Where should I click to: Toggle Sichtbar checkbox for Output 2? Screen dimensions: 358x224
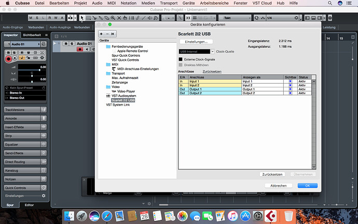pyautogui.click(x=290, y=93)
